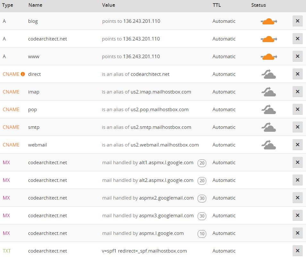Change TTL Automatic on aspmx.l.google.com MX record

coord(224,233)
